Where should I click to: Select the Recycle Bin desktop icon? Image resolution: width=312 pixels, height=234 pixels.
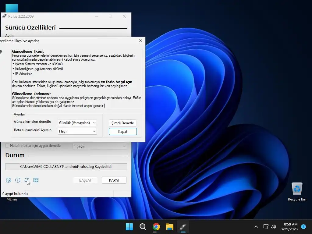coord(297,192)
